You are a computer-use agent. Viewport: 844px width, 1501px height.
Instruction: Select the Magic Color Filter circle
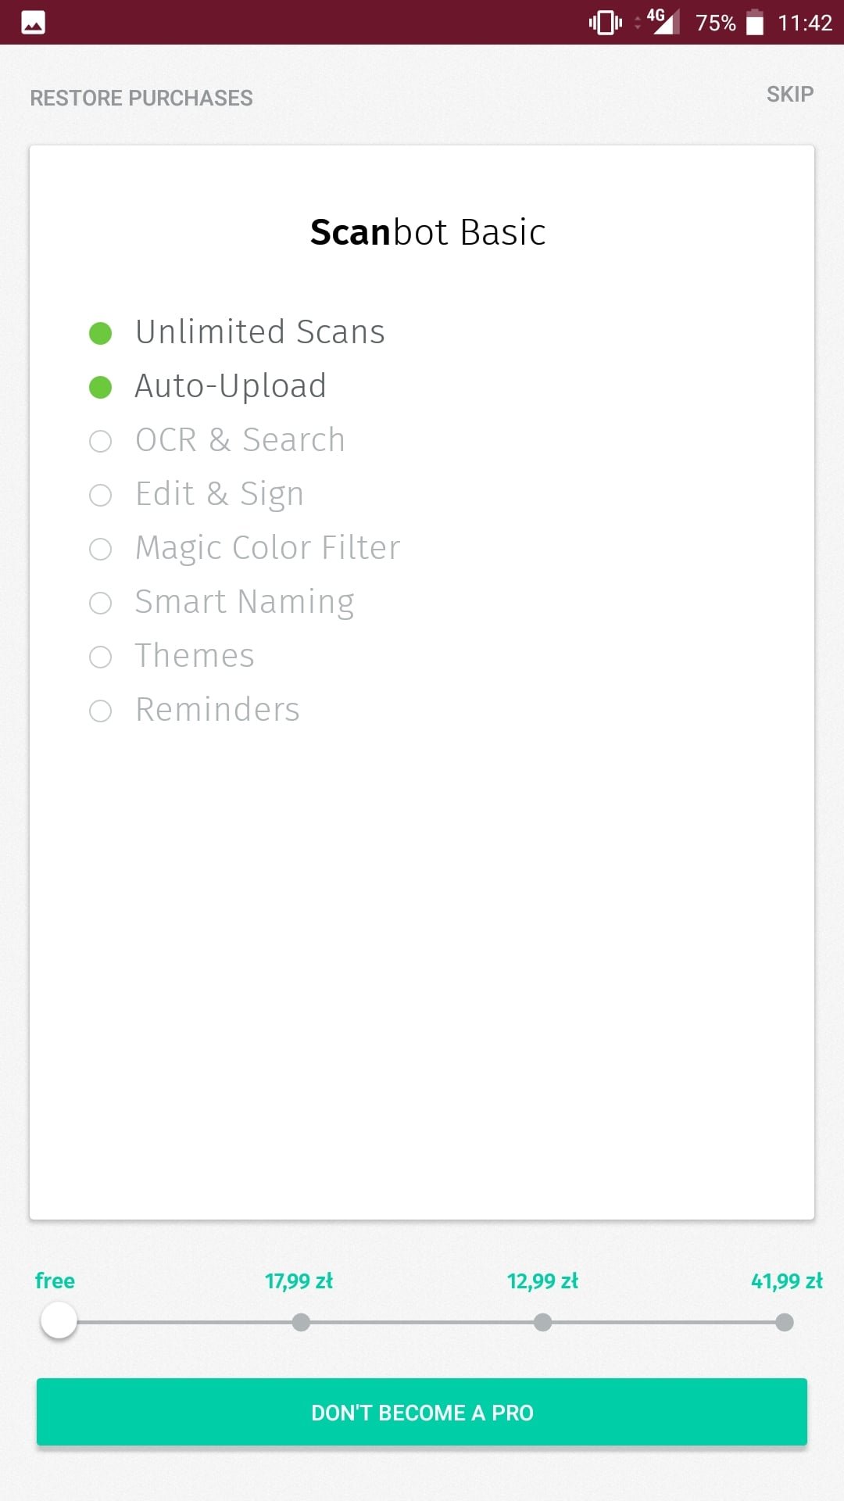tap(101, 549)
